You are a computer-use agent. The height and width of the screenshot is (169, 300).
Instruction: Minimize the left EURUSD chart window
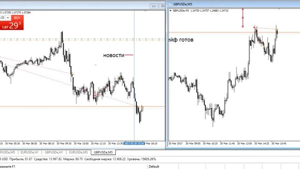(154, 6)
